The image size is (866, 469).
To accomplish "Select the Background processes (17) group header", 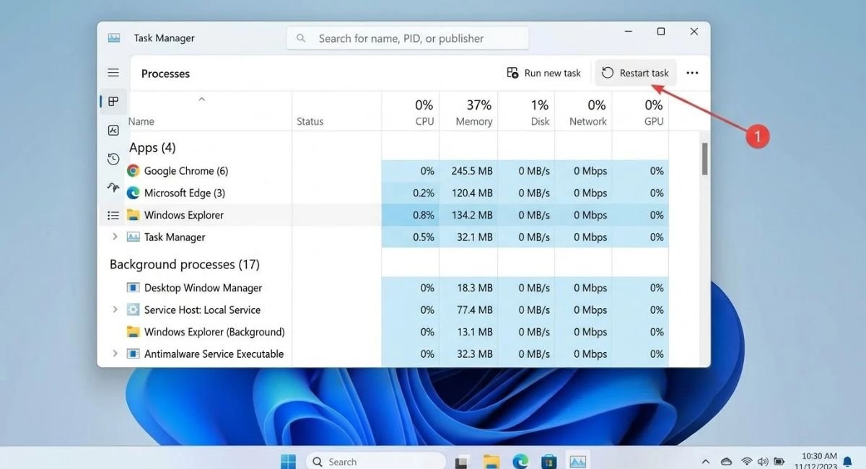I will (185, 264).
